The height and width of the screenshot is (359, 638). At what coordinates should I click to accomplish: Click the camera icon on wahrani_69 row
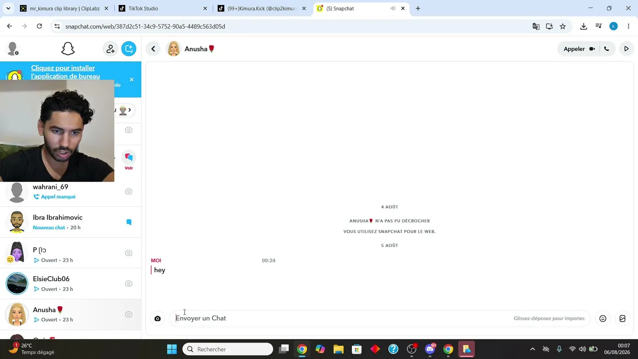coord(129,191)
